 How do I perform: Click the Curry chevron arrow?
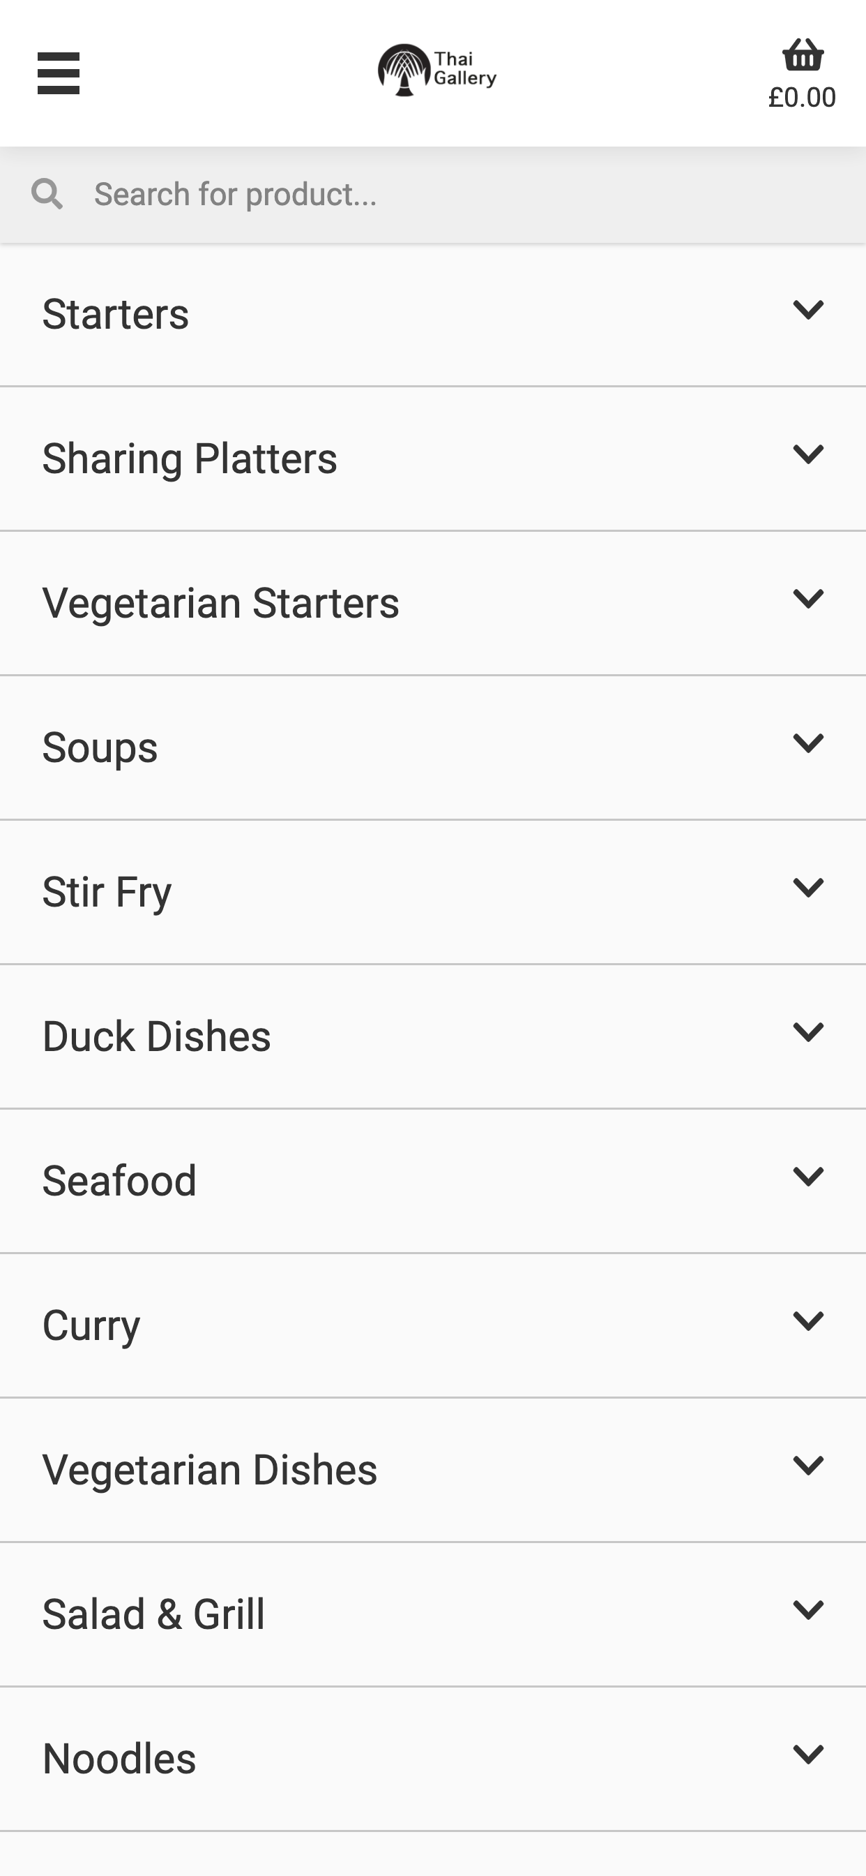point(808,1320)
